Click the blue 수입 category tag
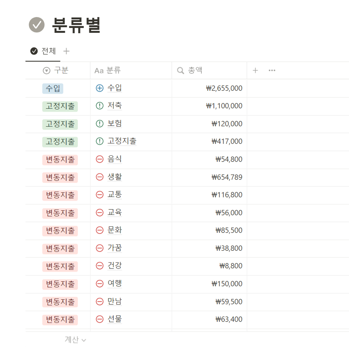Image resolution: width=349 pixels, height=349 pixels. click(x=53, y=88)
